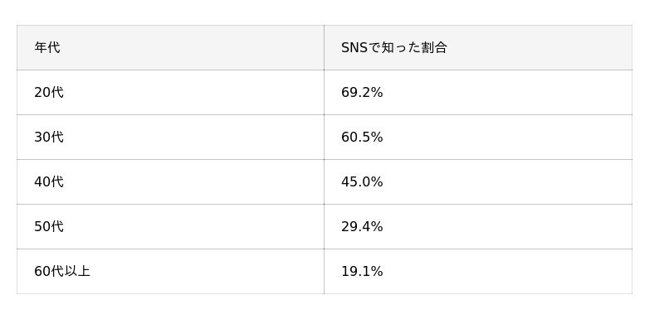Select the 30代 row label cell
The width and height of the screenshot is (664, 319).
(170, 137)
